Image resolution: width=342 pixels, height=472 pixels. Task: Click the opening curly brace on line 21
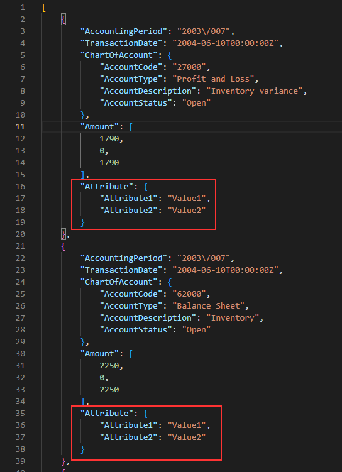[x=63, y=246]
